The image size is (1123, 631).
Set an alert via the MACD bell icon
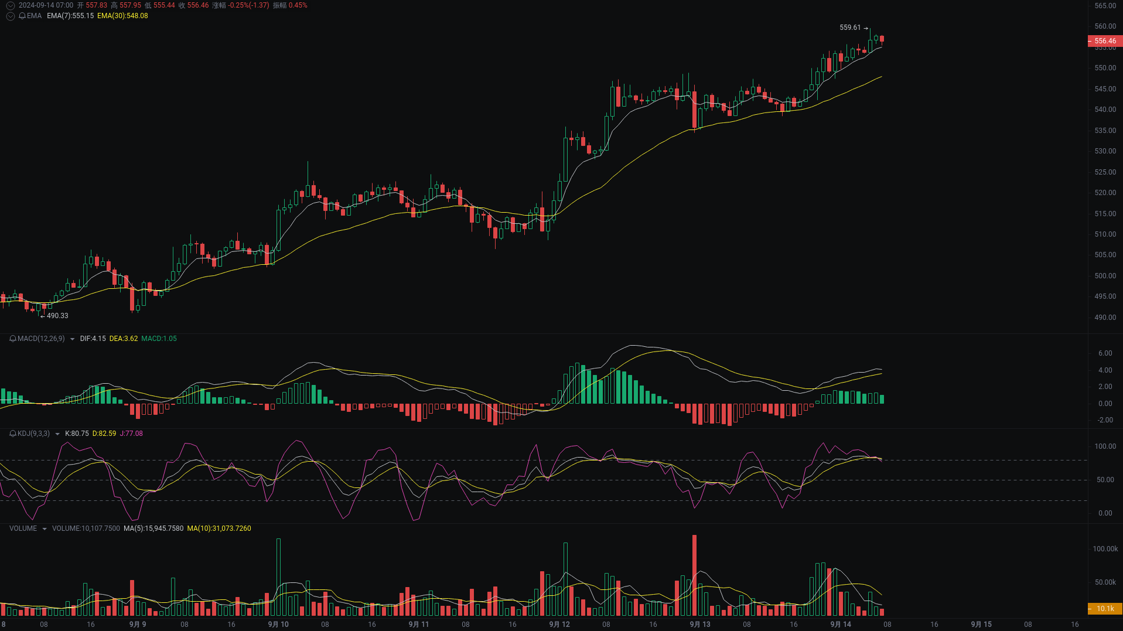coord(12,339)
